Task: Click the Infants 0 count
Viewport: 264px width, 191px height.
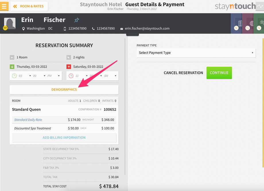Action: [x=109, y=101]
